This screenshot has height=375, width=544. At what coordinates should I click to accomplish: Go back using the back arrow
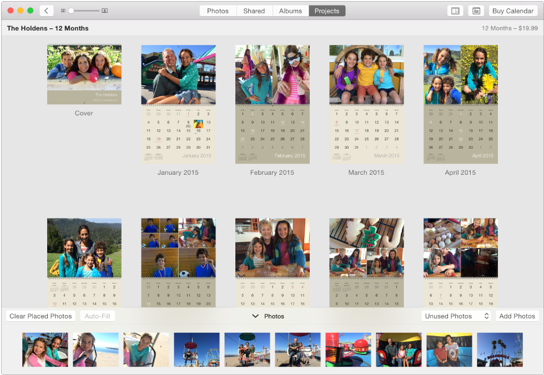(46, 11)
